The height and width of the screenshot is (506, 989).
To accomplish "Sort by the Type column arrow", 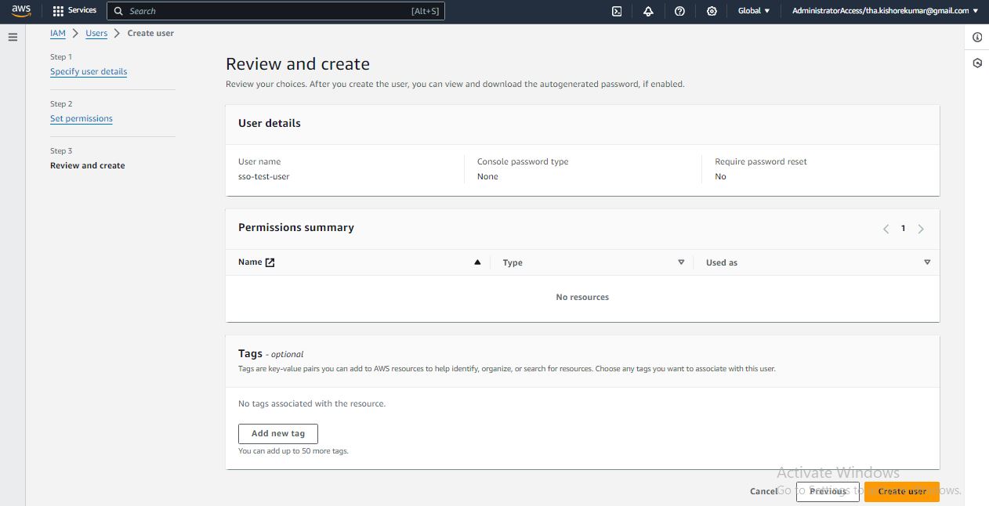I will pyautogui.click(x=681, y=262).
